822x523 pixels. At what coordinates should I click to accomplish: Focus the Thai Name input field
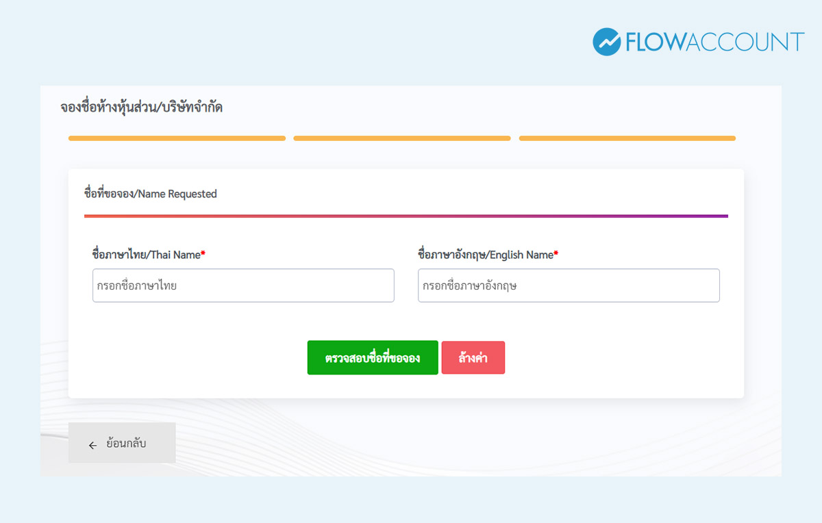(x=243, y=285)
